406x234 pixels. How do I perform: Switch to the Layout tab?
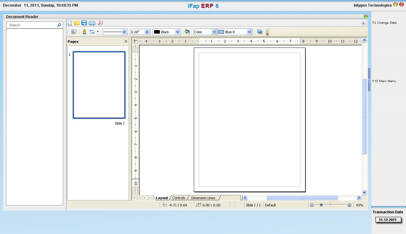click(162, 198)
